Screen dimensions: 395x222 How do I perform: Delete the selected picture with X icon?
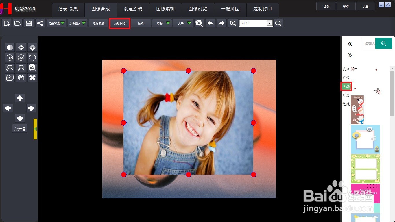click(32, 78)
